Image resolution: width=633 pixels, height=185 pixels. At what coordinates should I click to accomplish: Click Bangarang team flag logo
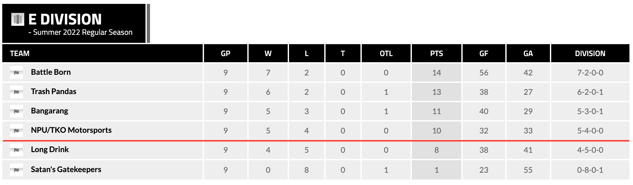click(16, 111)
